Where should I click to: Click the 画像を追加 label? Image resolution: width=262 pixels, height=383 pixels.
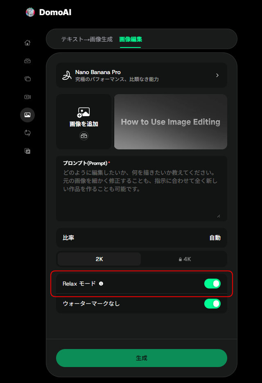pos(84,124)
